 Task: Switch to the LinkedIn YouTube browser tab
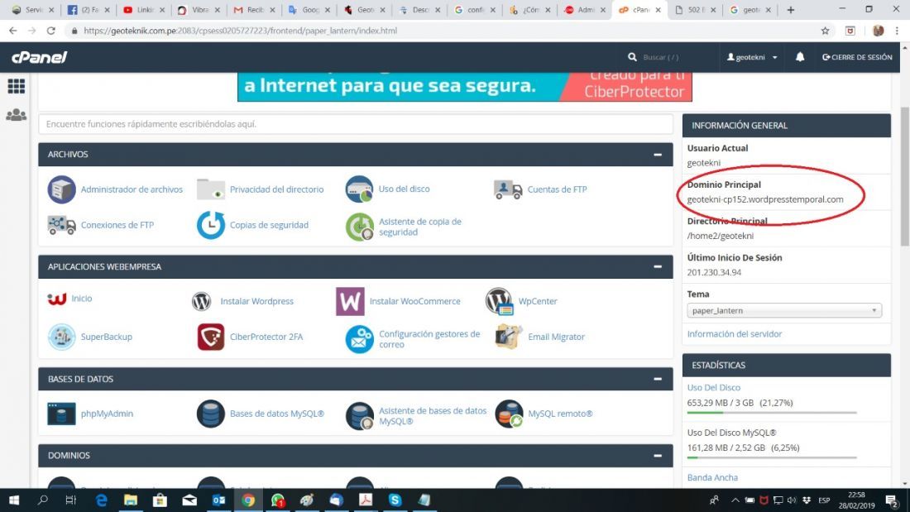pyautogui.click(x=144, y=10)
